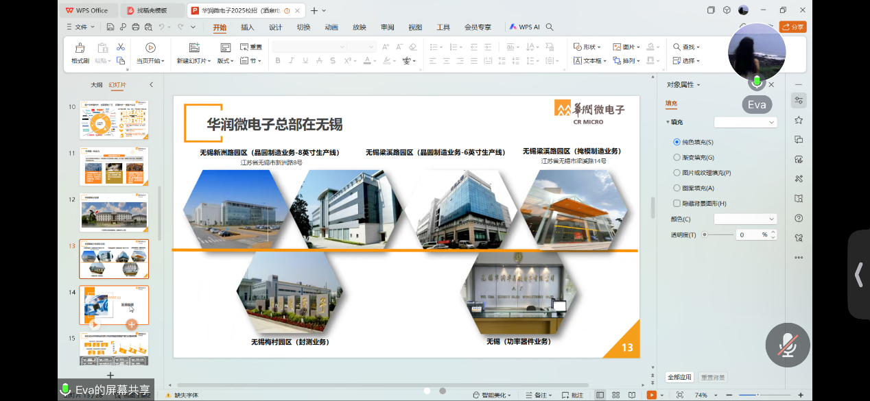The width and height of the screenshot is (870, 401).
Task: Click the help question-mark icon in right sidebar
Action: tap(799, 218)
